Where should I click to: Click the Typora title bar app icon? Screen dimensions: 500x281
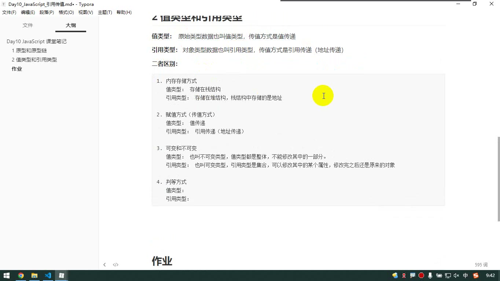pos(4,4)
